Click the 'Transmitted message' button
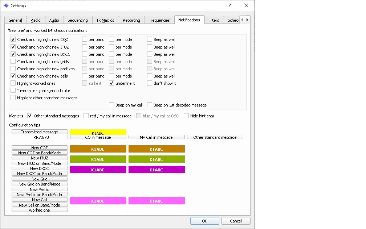 pyautogui.click(x=40, y=132)
